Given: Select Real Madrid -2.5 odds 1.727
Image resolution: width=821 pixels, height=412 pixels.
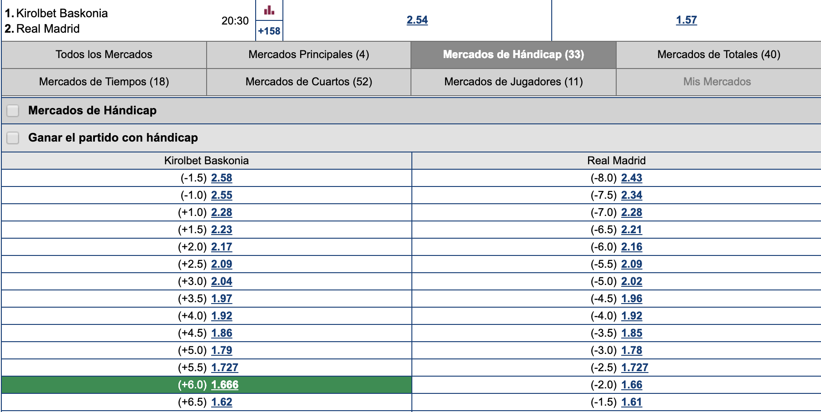Looking at the screenshot, I should [635, 368].
